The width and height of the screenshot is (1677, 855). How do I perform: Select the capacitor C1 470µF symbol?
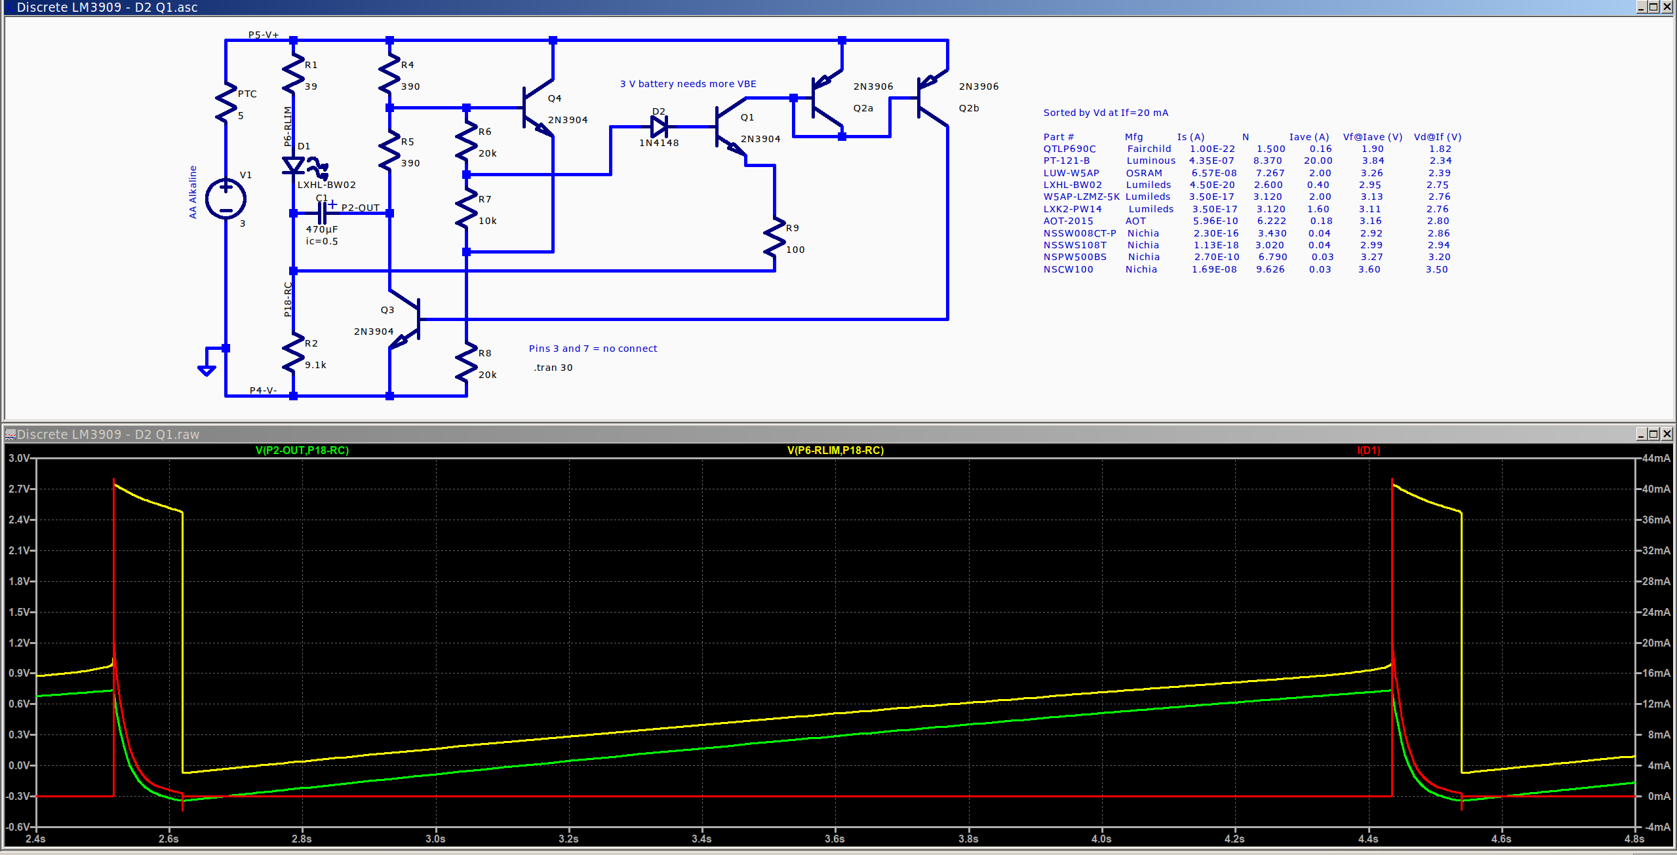(x=323, y=212)
